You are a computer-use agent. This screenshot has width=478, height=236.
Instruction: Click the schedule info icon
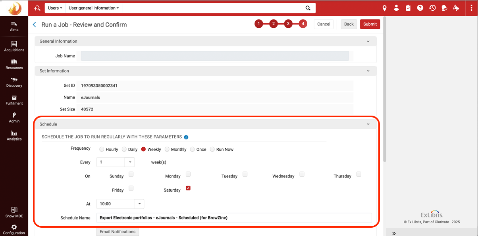[x=186, y=137]
